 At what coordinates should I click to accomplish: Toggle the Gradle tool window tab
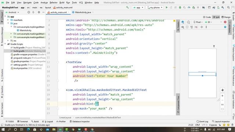point(234,16)
